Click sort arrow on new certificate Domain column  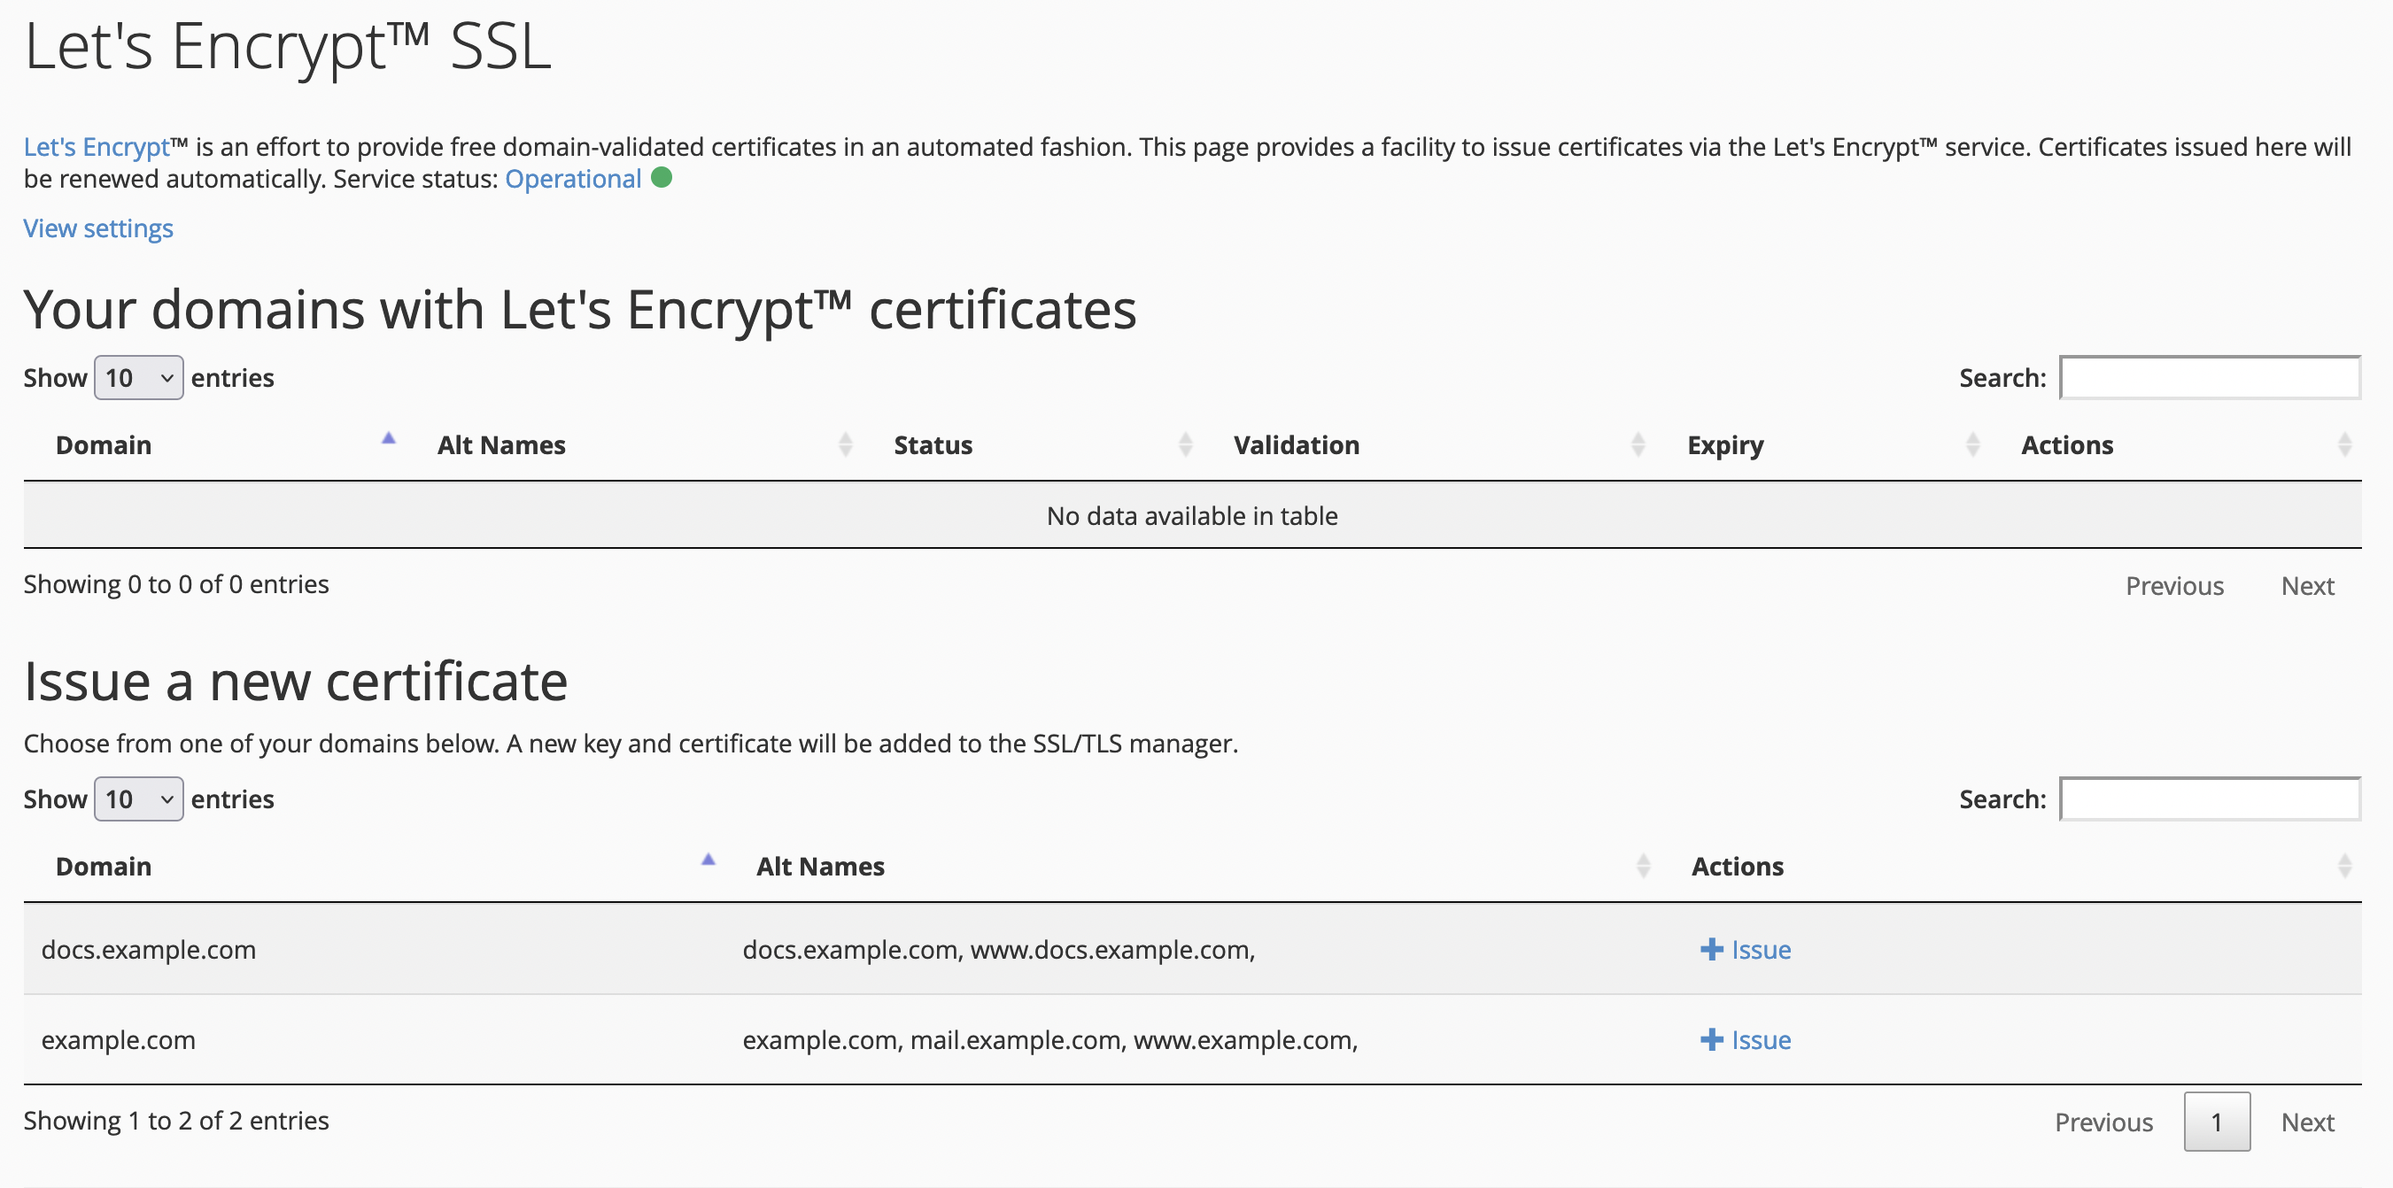[708, 860]
